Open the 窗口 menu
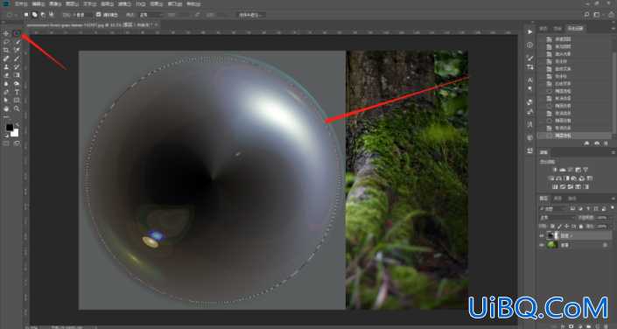The image size is (617, 329). pyautogui.click(x=174, y=3)
